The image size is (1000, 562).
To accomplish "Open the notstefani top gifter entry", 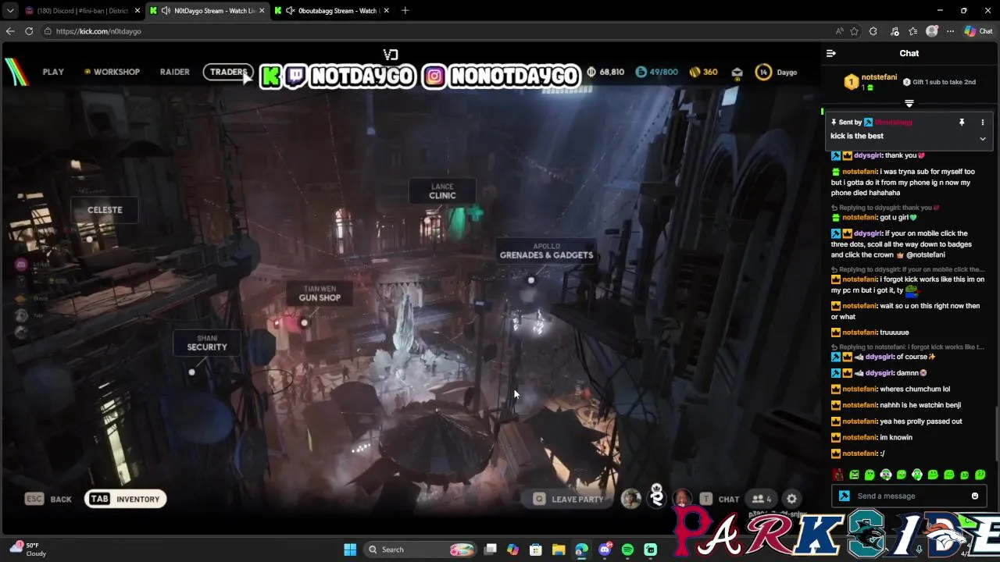I will 870,82.
